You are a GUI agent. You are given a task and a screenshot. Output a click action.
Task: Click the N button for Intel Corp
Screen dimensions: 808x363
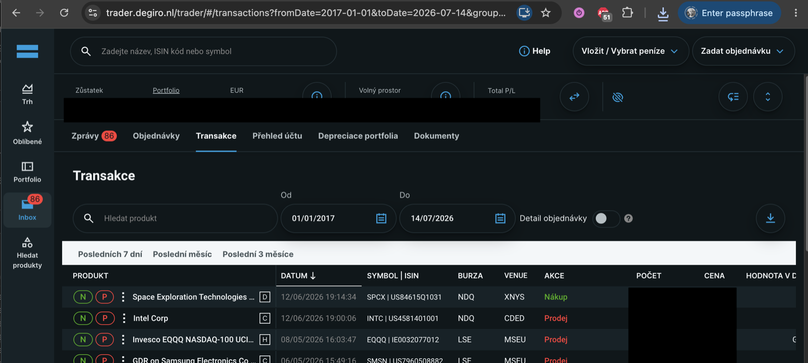pos(83,318)
